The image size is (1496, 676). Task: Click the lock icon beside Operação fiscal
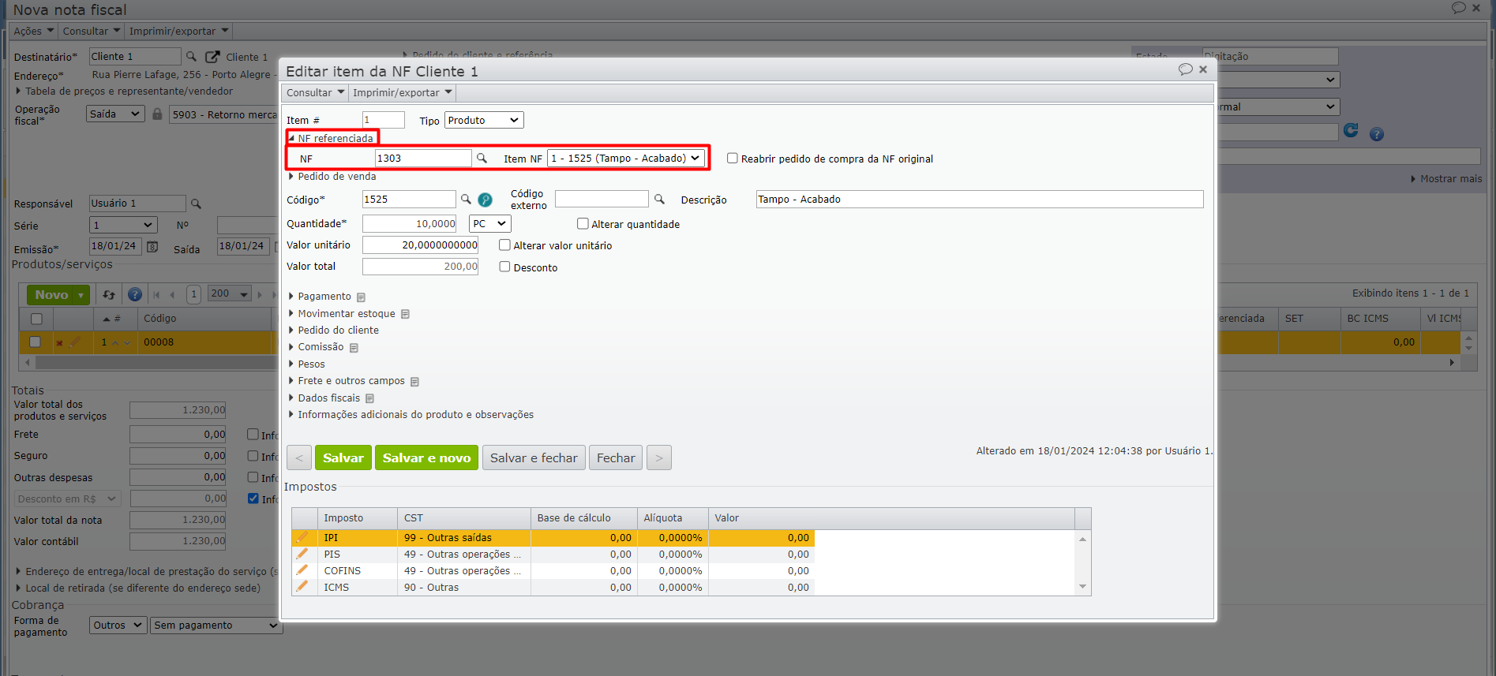coord(157,114)
